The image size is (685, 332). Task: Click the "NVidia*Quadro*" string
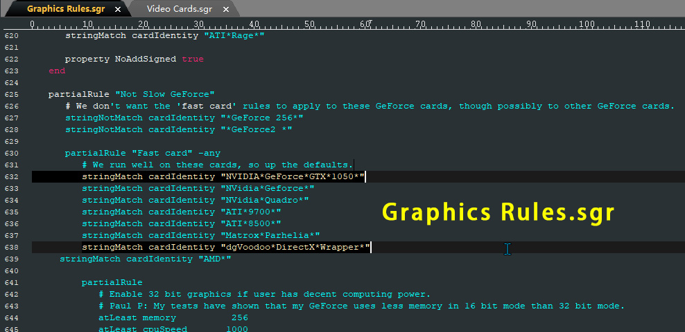pyautogui.click(x=265, y=200)
